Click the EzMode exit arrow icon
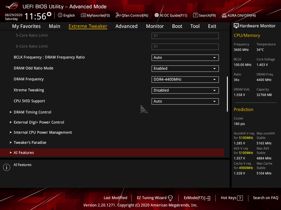 tap(208, 198)
